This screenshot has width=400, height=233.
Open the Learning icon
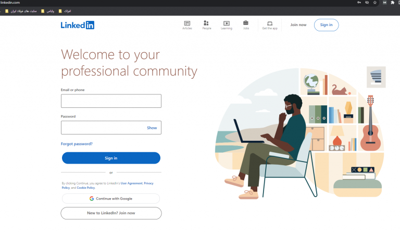226,24
